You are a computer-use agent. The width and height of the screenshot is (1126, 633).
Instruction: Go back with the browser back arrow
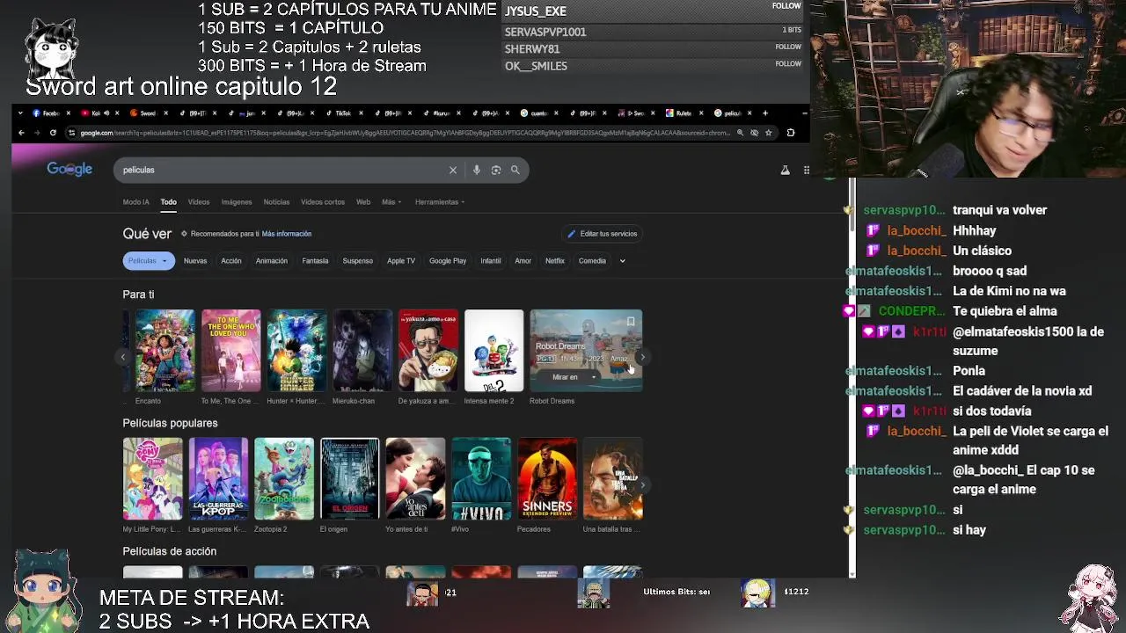coord(22,133)
